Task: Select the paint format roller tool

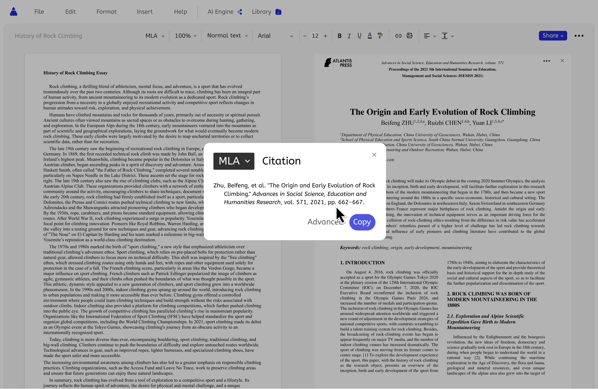Action: [x=380, y=36]
